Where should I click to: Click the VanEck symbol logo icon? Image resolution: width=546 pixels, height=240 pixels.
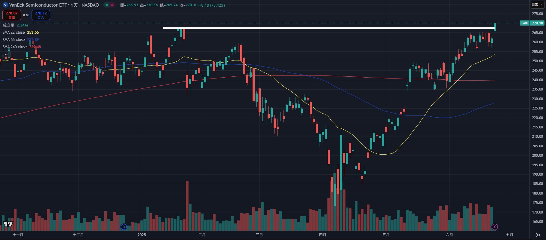(5, 5)
